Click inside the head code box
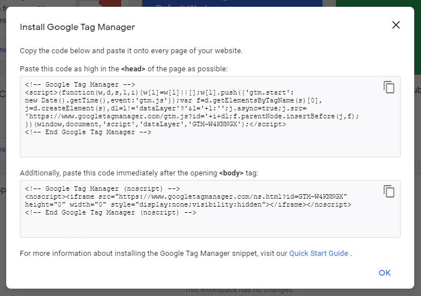 coord(210,117)
